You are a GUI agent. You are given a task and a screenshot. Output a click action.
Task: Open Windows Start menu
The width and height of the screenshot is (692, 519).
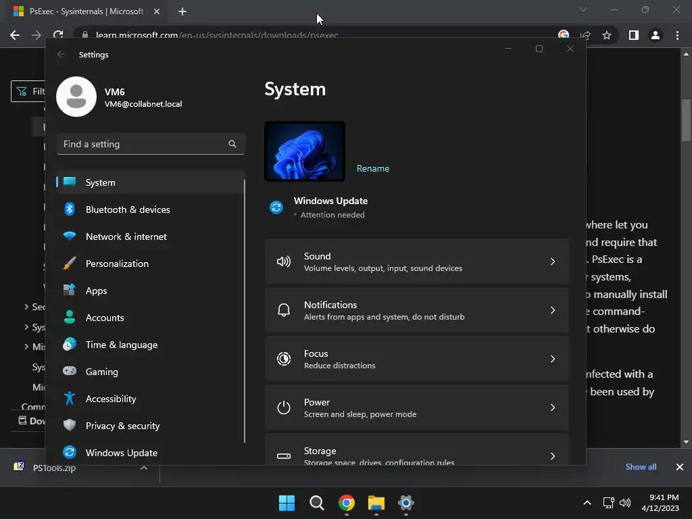pyautogui.click(x=287, y=503)
